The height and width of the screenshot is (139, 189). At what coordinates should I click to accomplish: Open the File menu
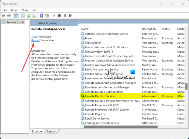tap(5, 10)
